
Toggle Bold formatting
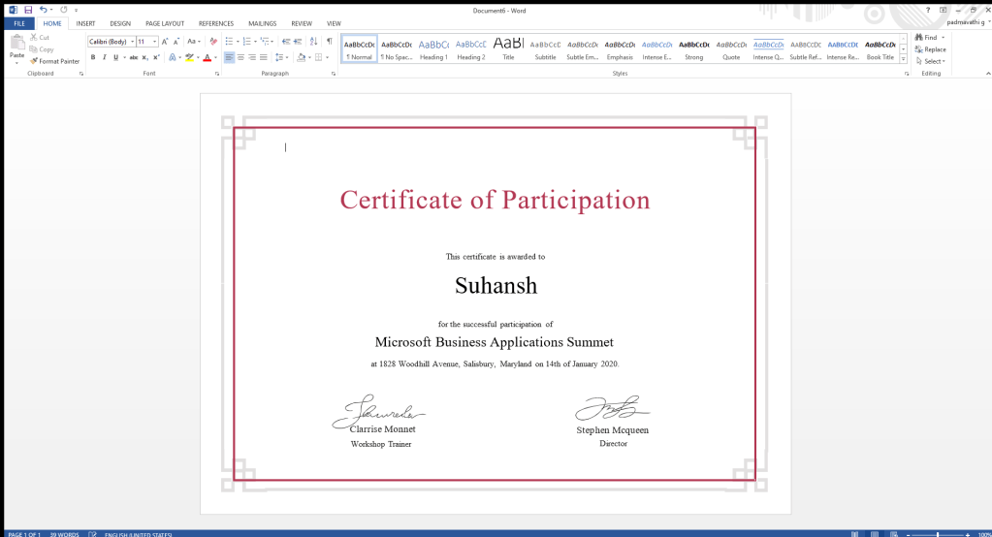tap(93, 57)
